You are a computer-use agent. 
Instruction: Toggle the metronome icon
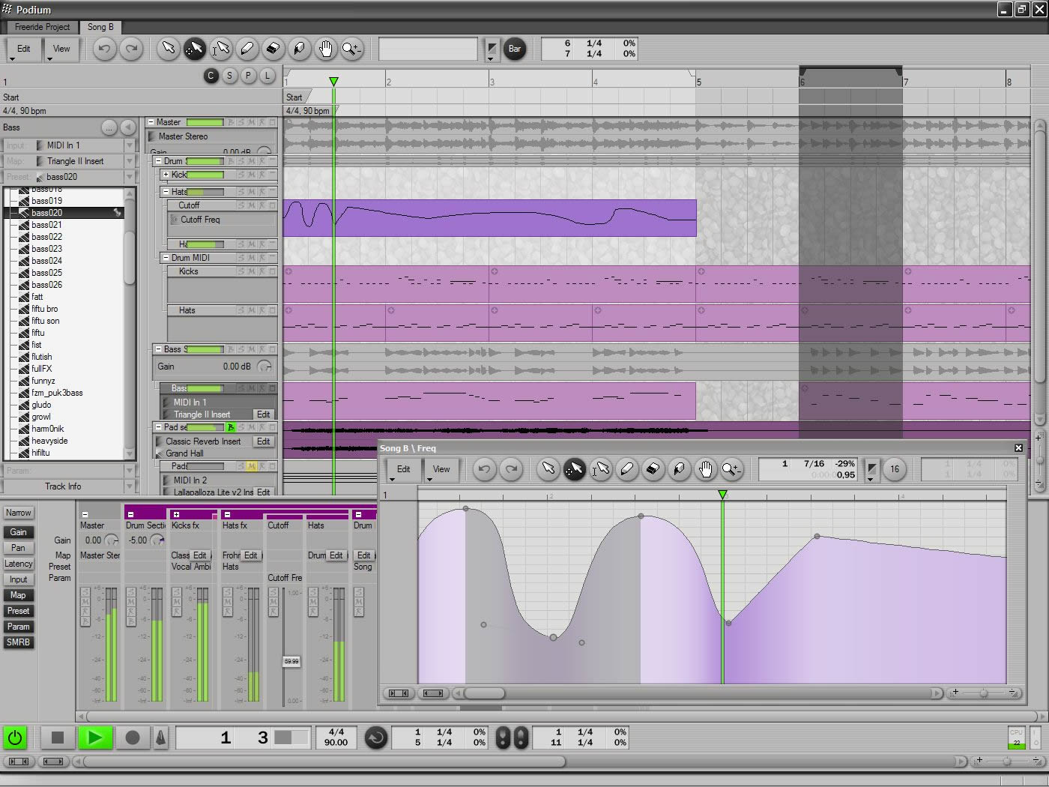pos(161,738)
